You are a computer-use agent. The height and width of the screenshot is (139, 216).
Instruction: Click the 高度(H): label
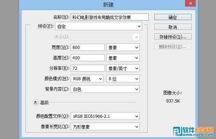[61, 58]
